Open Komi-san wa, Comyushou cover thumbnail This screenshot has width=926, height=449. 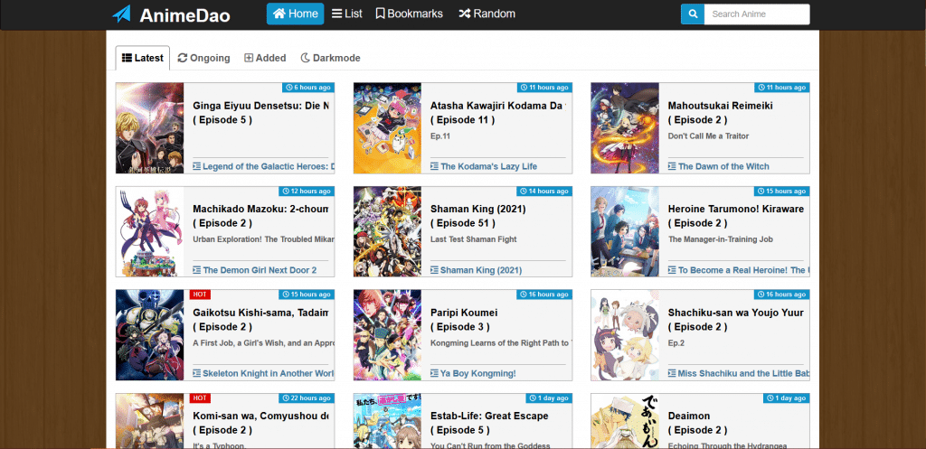click(150, 421)
